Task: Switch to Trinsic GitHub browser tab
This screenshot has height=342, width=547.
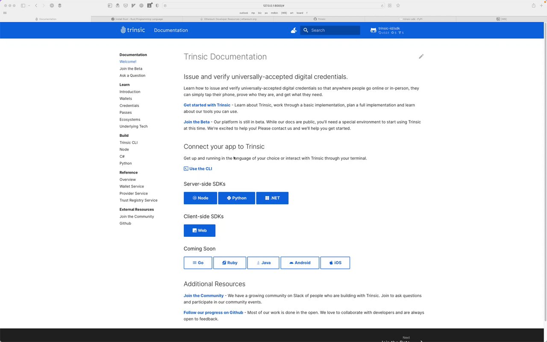Action: click(319, 19)
